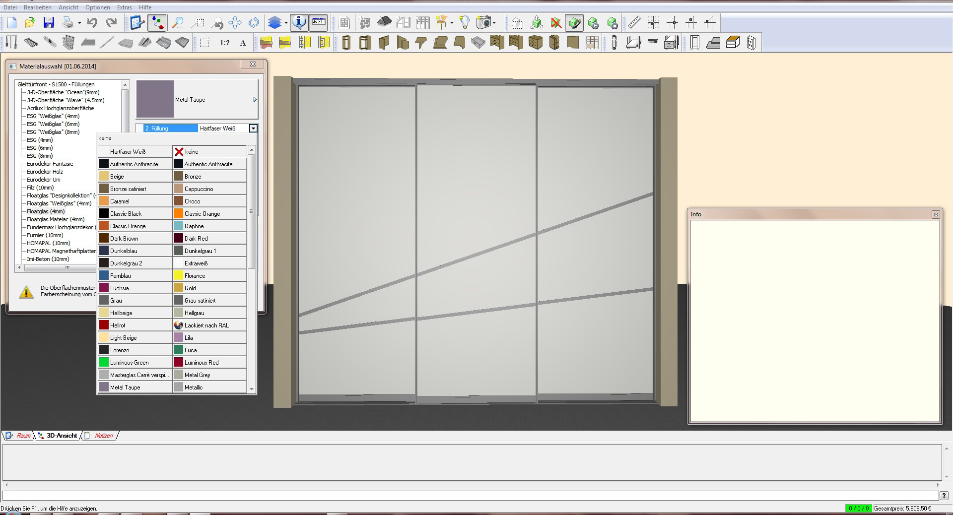The height and width of the screenshot is (515, 953).
Task: Click the Save diskette icon
Action: pos(49,23)
